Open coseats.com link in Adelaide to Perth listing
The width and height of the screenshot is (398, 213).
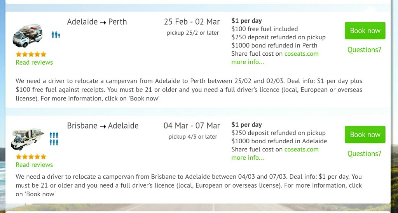[x=301, y=54]
